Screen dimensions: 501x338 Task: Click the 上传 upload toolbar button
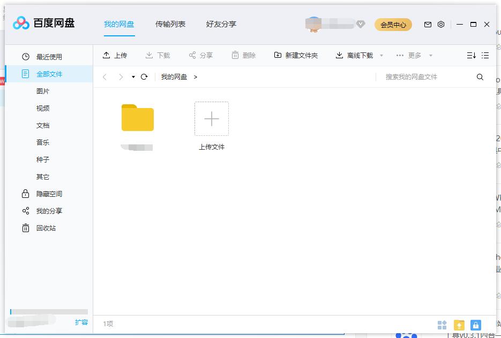click(x=115, y=55)
